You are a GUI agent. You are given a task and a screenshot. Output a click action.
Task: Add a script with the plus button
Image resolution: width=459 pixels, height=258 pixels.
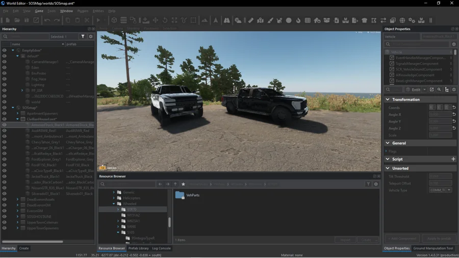click(x=453, y=159)
